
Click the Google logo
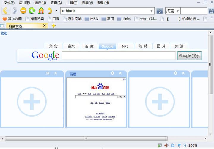click(x=45, y=55)
